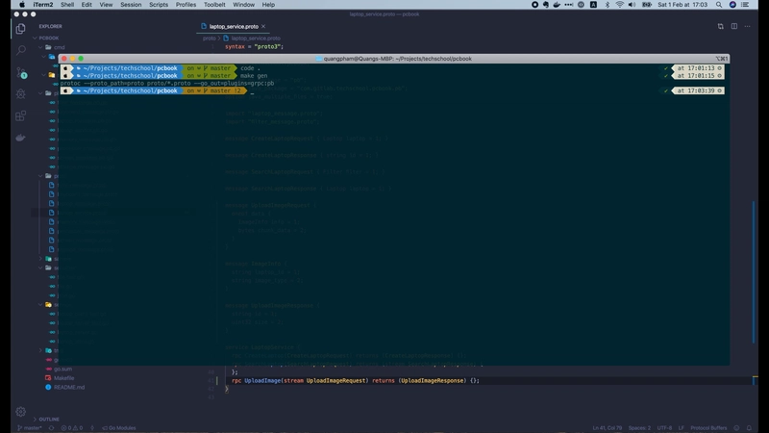The width and height of the screenshot is (769, 433).
Task: Open the Explorer view in activity bar
Action: click(20, 29)
